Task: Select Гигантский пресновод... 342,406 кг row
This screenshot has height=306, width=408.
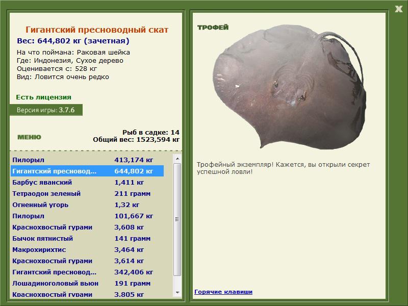Action: (x=87, y=272)
